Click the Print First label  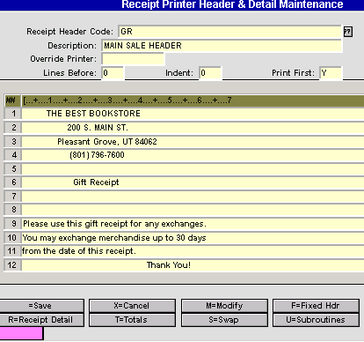pos(293,73)
